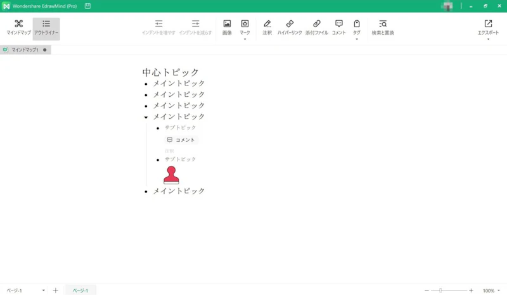
Task: Click the red stamp mark image
Action: [171, 175]
